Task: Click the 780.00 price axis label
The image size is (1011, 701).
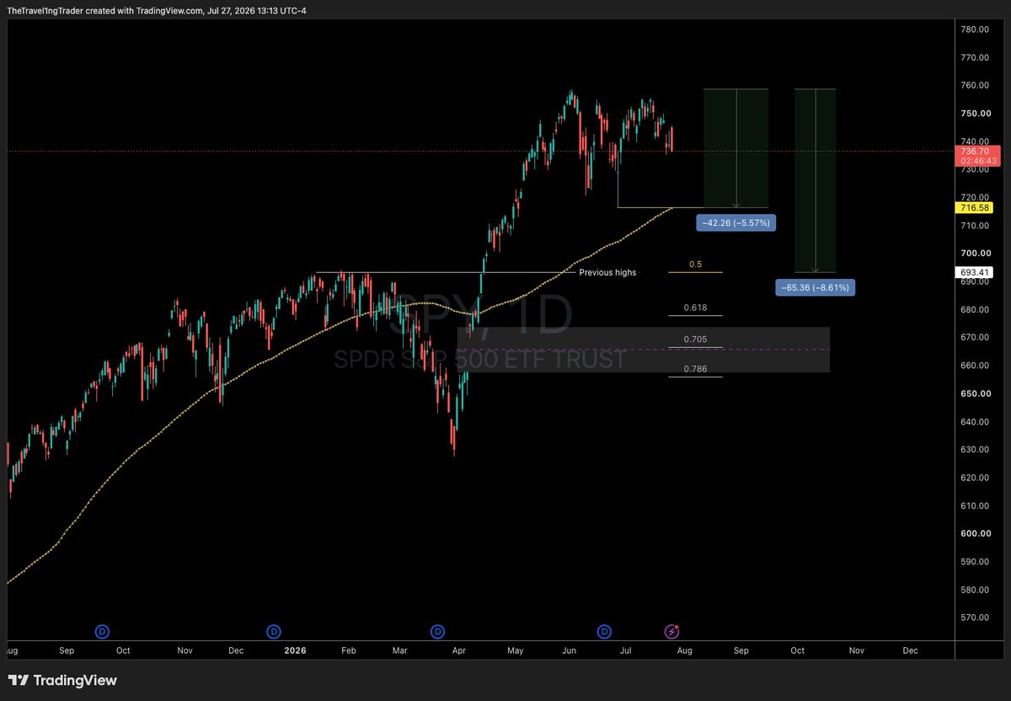Action: tap(974, 29)
